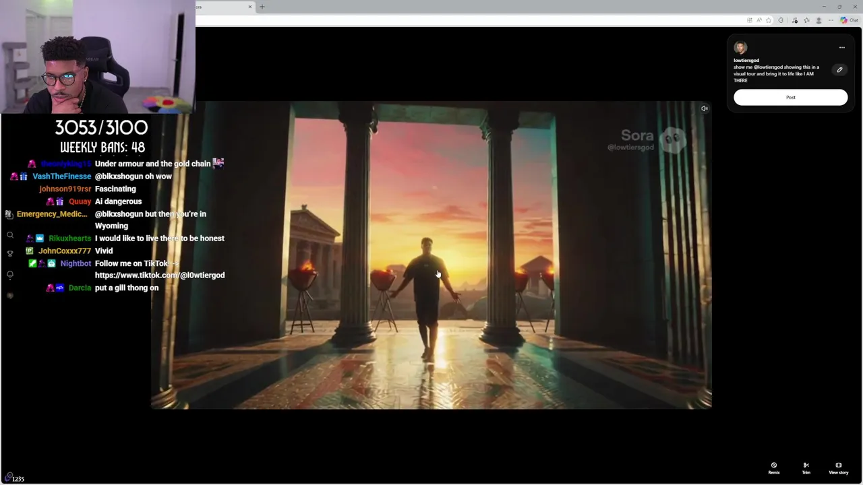
Task: Click the 'Fascinating' chat message
Action: [115, 189]
